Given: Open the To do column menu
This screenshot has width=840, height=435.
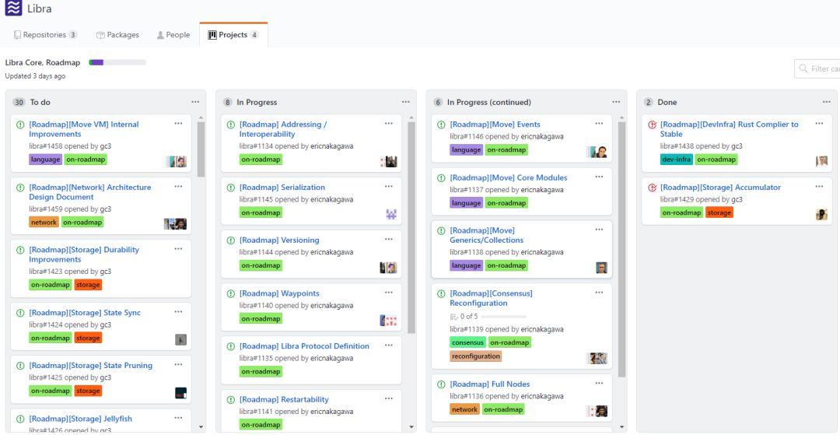Looking at the screenshot, I should pyautogui.click(x=195, y=102).
